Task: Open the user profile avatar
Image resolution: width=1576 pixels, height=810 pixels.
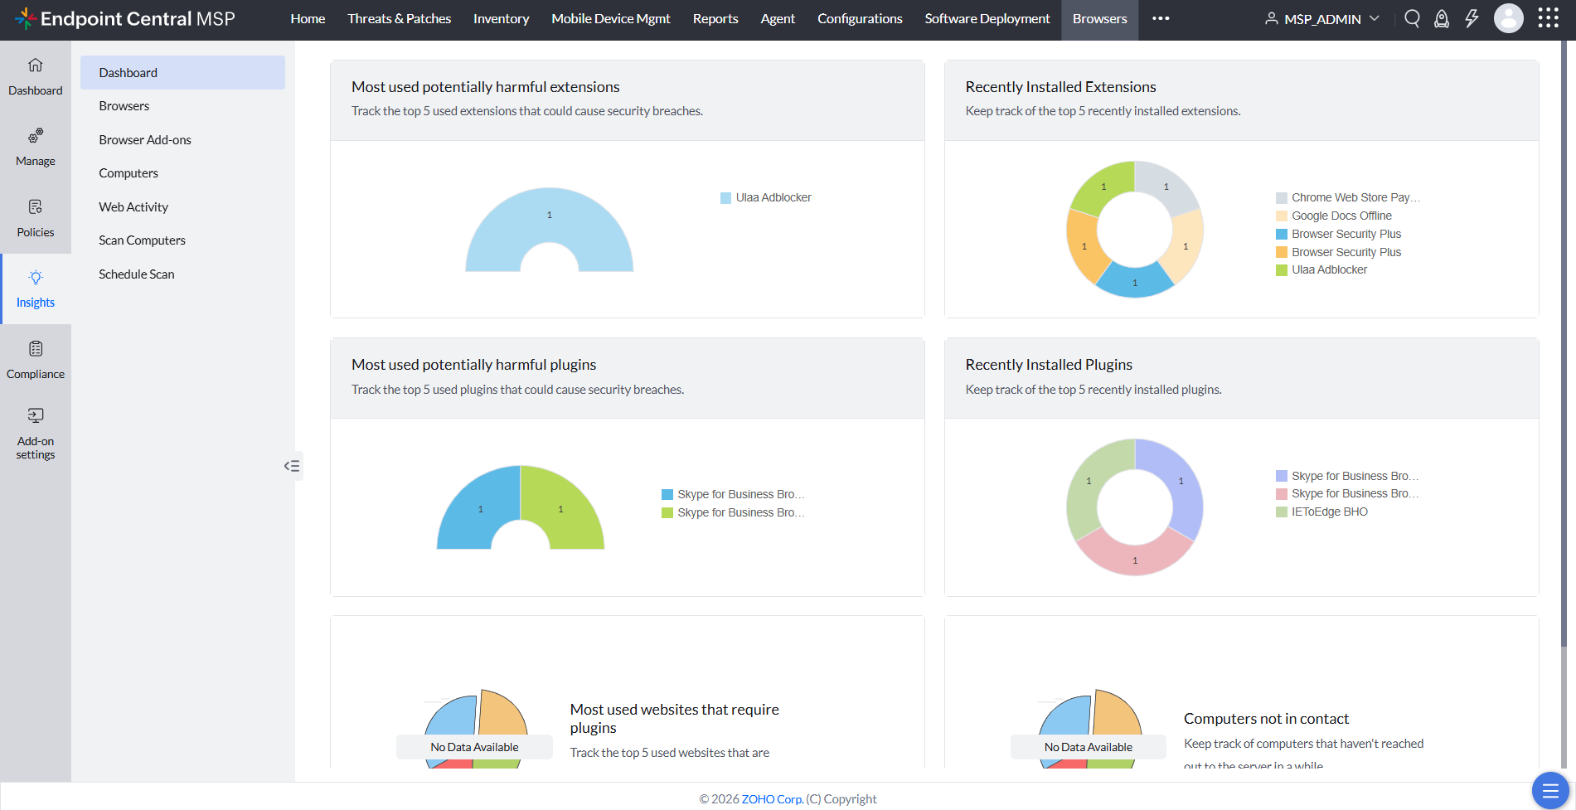Action: click(x=1508, y=18)
